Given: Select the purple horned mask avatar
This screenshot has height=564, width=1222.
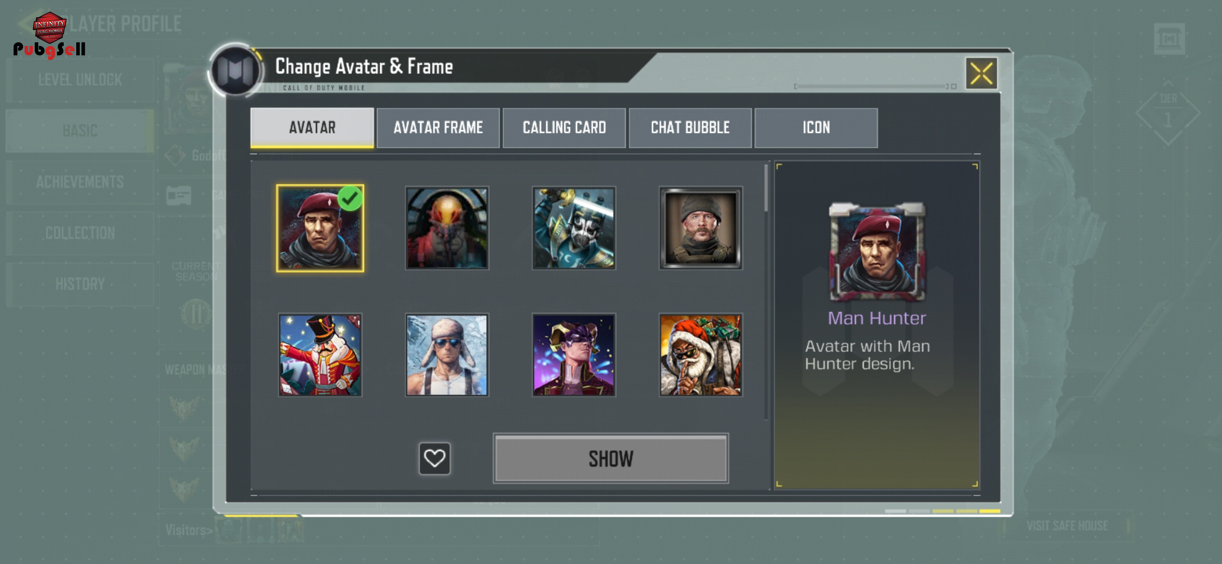Looking at the screenshot, I should click(574, 355).
